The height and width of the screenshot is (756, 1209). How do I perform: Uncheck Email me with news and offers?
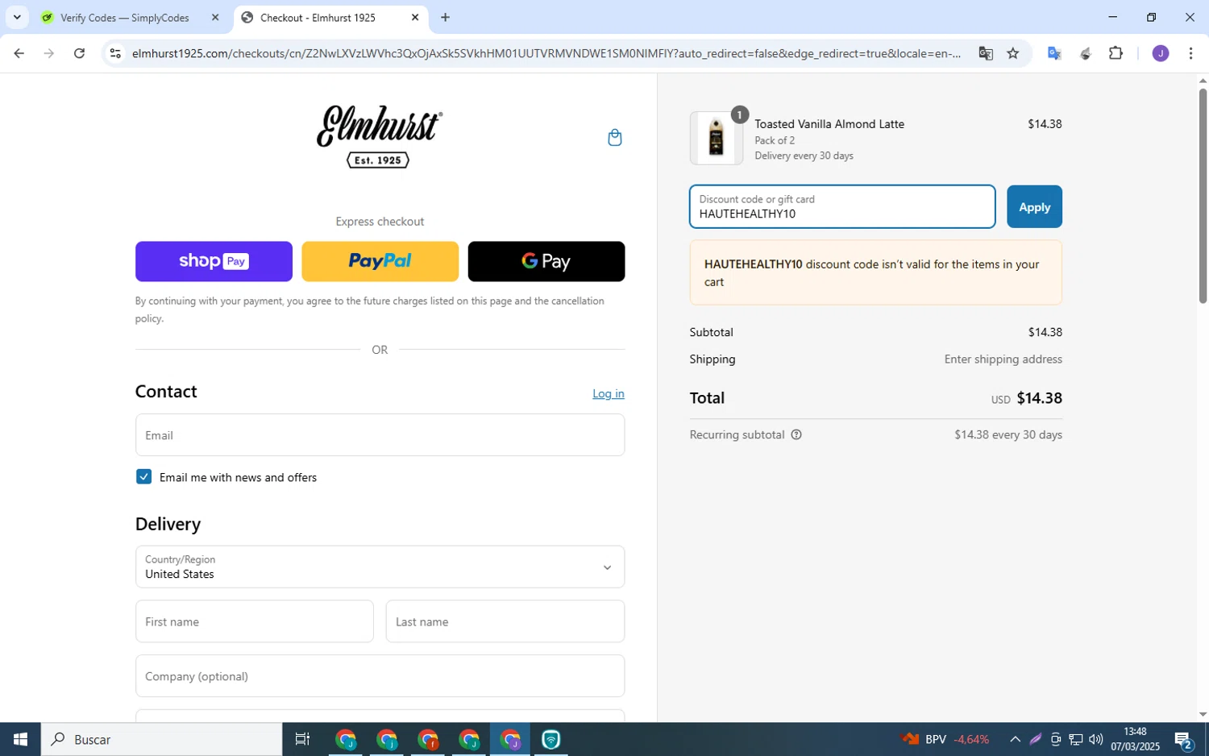pyautogui.click(x=143, y=477)
